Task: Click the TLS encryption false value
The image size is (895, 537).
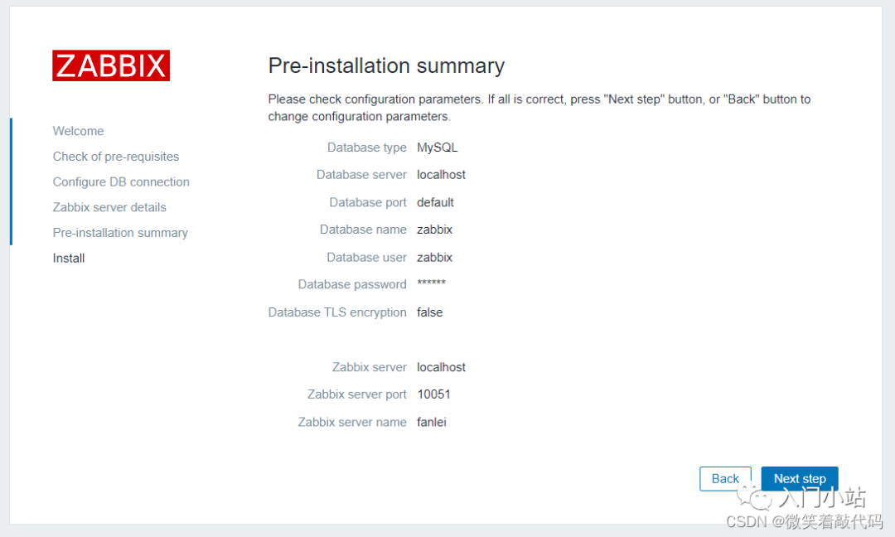Action: 430,312
